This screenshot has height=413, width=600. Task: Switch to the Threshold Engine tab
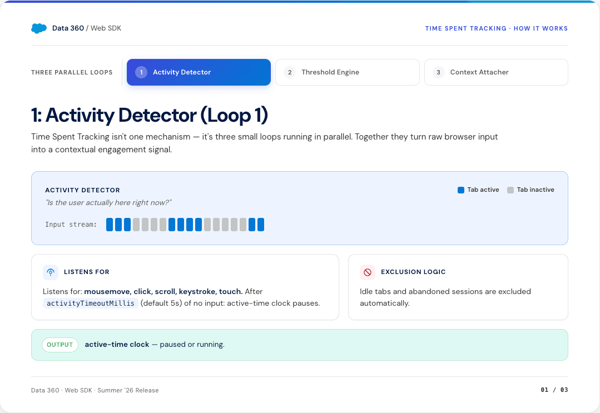[x=348, y=72]
